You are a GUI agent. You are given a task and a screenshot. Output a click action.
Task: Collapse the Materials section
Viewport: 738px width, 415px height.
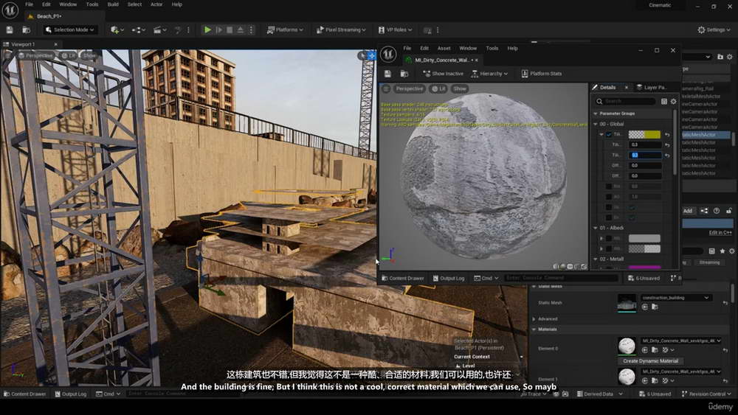click(x=534, y=329)
